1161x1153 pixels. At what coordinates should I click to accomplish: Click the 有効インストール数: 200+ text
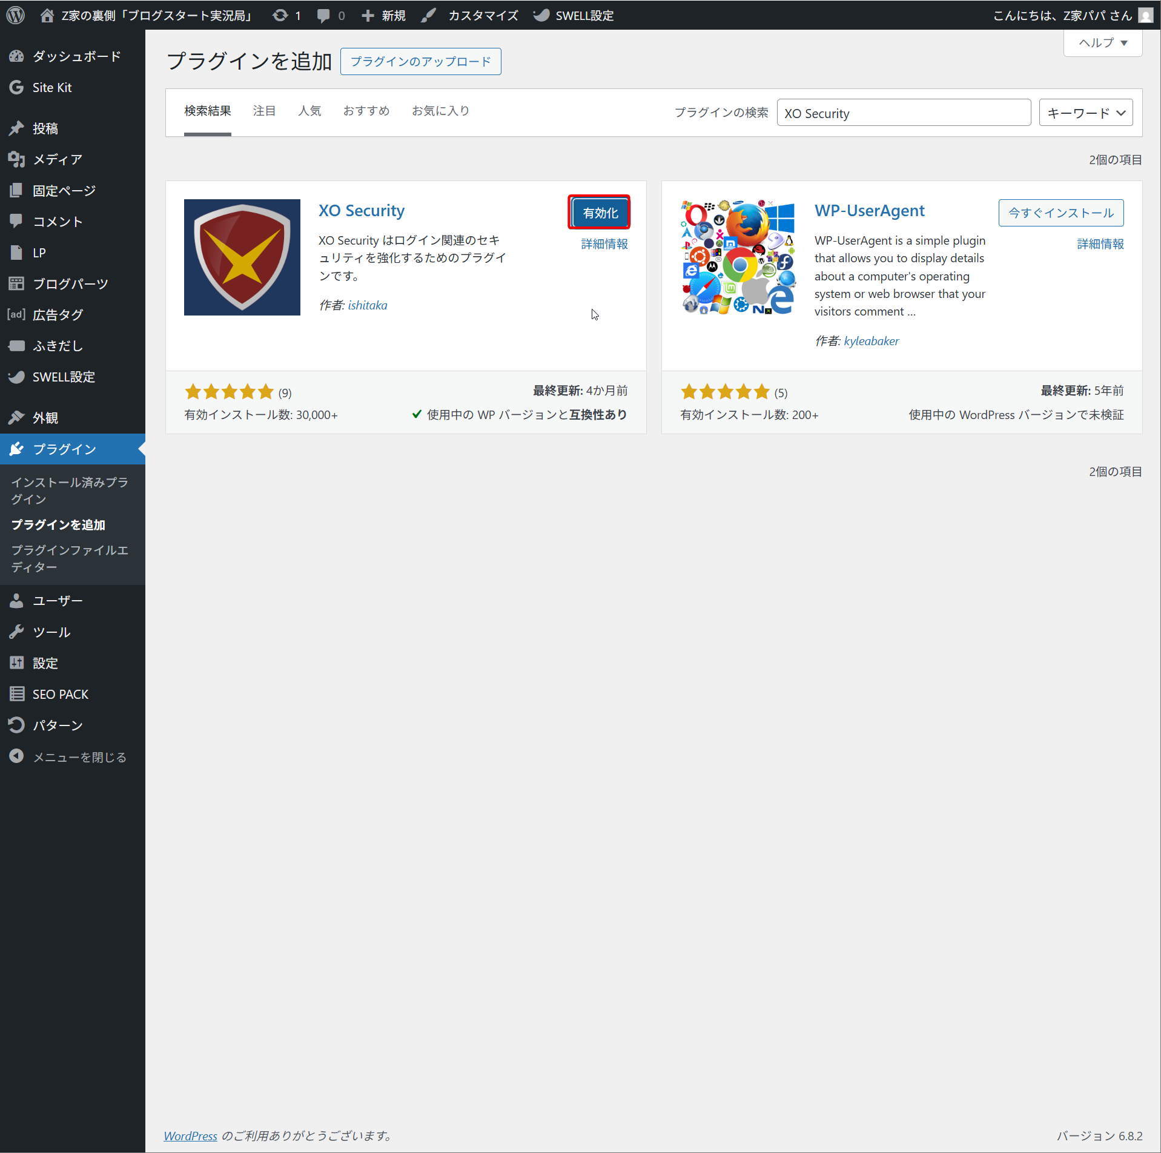click(749, 415)
